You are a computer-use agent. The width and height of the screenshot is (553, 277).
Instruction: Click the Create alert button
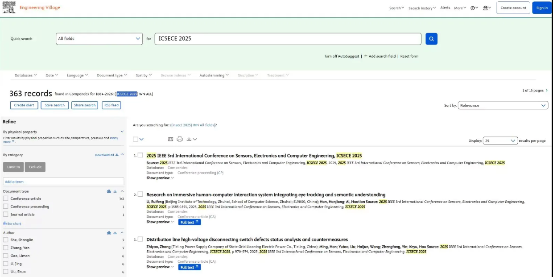click(x=24, y=105)
